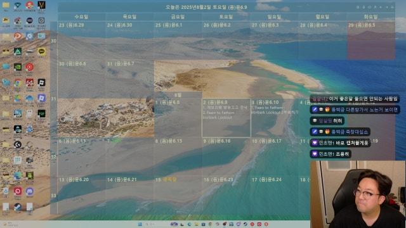Open the black Roblox Player icon
The height and width of the screenshot is (228, 406).
[41, 83]
